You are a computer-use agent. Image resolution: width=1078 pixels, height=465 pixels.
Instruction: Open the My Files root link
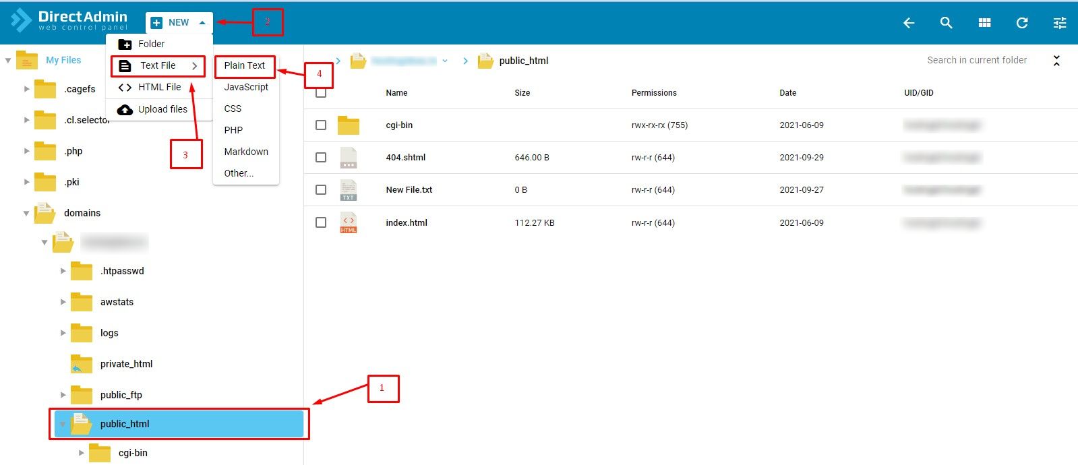[x=63, y=60]
